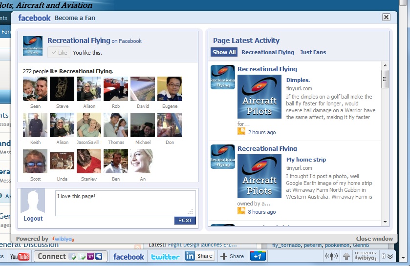Image resolution: width=410 pixels, height=266 pixels.
Task: Open the orange RSS icon near General Discussion
Action: (138, 246)
